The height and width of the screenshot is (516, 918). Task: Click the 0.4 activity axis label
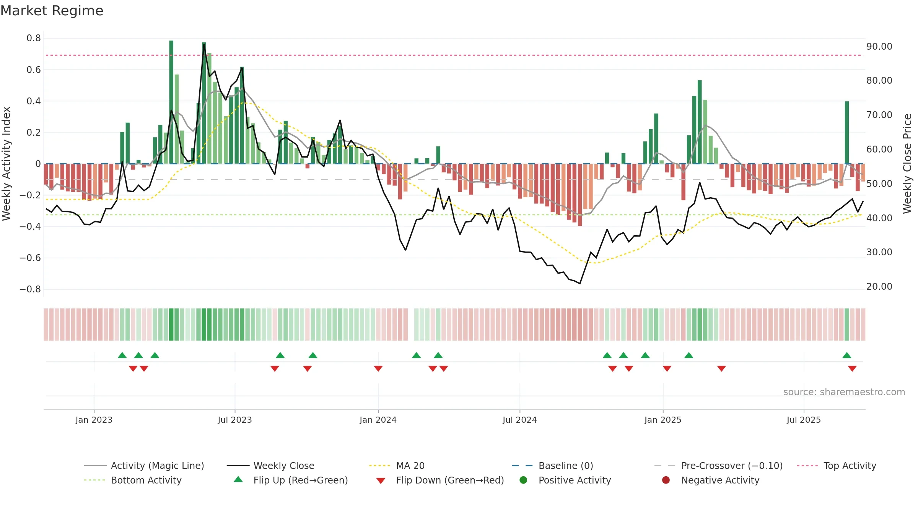pyautogui.click(x=34, y=101)
